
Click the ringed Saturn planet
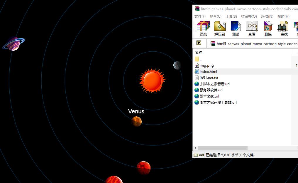[13, 44]
